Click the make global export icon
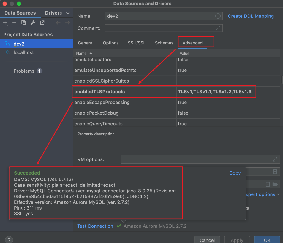 click(x=42, y=23)
